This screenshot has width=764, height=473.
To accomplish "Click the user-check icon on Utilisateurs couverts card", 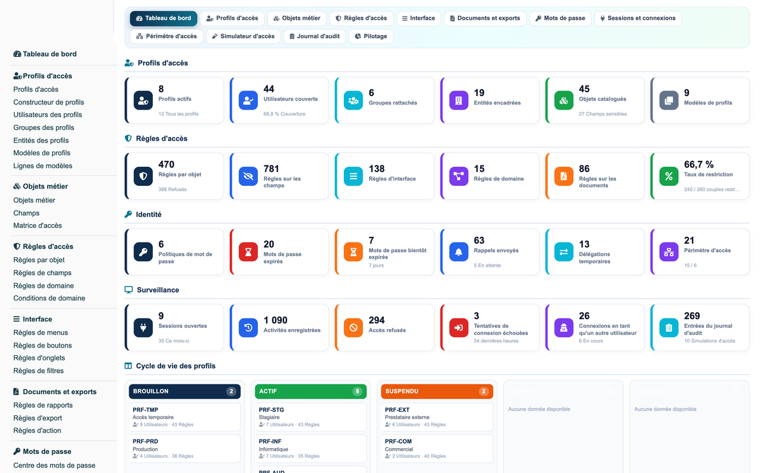I will 248,101.
